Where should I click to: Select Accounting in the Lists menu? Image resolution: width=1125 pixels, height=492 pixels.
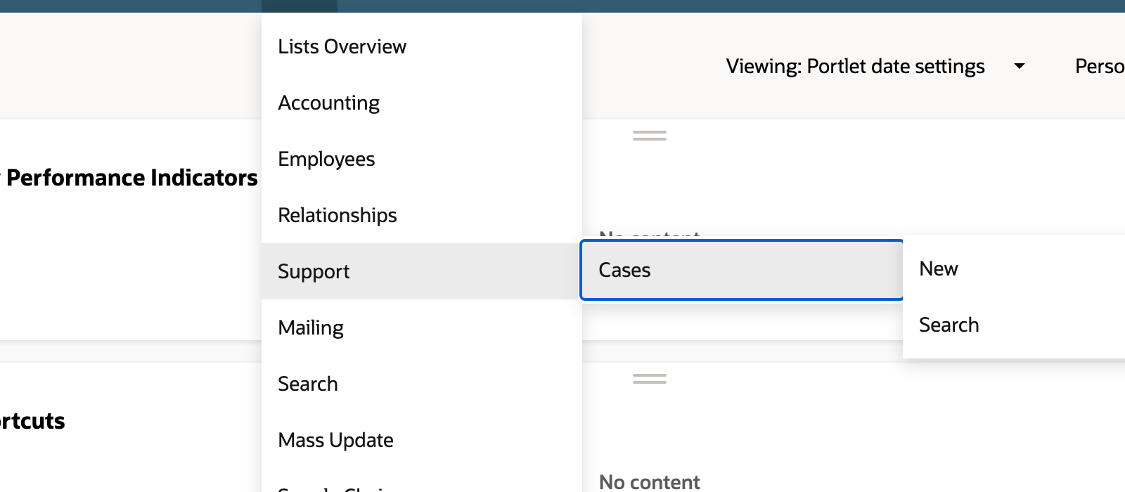coord(421,103)
